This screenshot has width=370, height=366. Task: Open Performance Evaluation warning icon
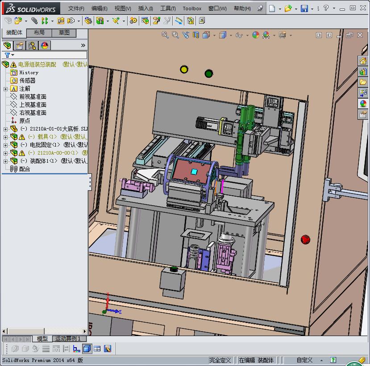point(190,21)
